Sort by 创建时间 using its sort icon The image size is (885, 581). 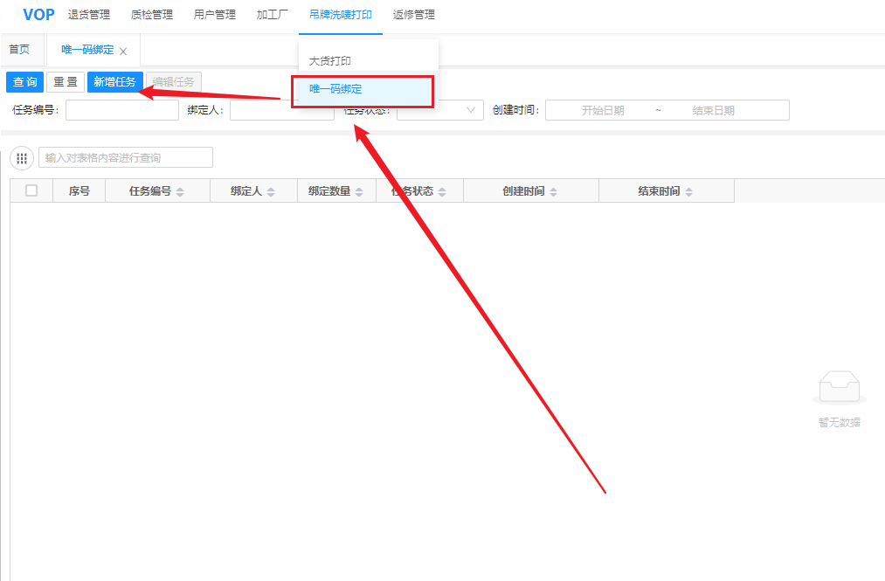(x=554, y=192)
